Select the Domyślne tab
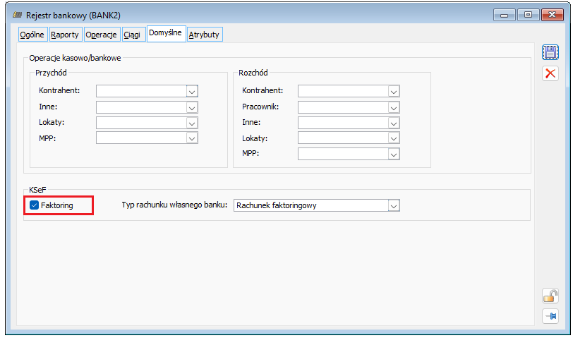This screenshot has height=338, width=573. click(166, 33)
